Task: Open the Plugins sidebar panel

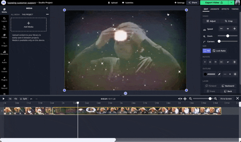Action: (4, 79)
